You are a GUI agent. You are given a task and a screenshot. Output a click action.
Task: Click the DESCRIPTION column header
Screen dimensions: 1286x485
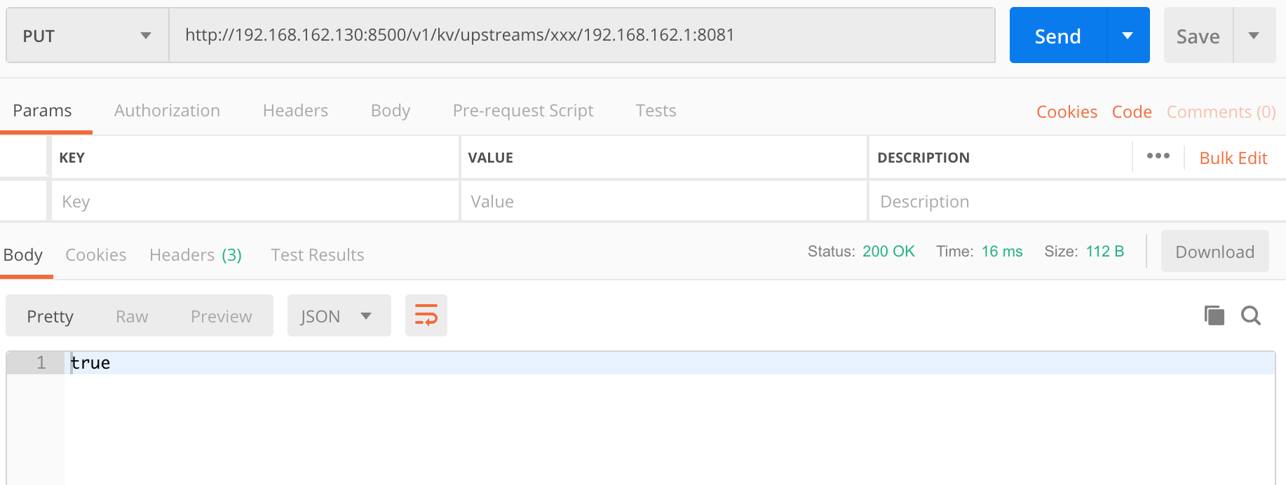(923, 158)
